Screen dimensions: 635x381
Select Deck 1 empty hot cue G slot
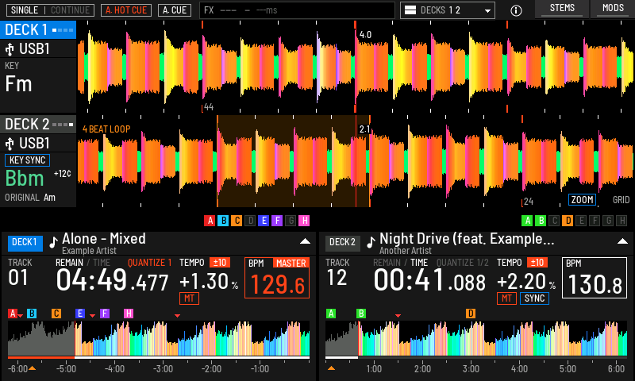(x=291, y=221)
